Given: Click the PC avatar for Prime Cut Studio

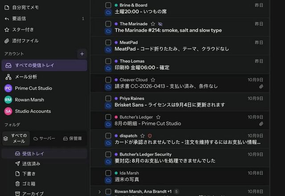Looking at the screenshot, I should (x=8, y=88).
